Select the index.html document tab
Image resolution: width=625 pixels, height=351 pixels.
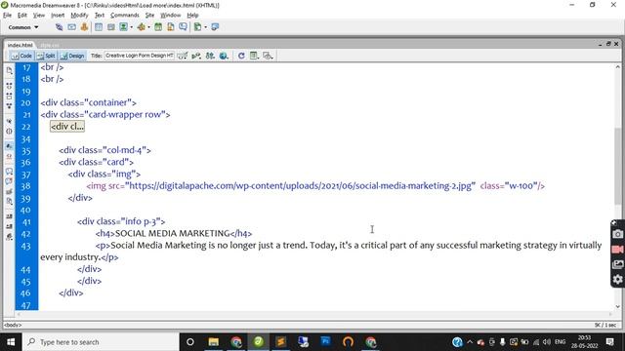[21, 45]
